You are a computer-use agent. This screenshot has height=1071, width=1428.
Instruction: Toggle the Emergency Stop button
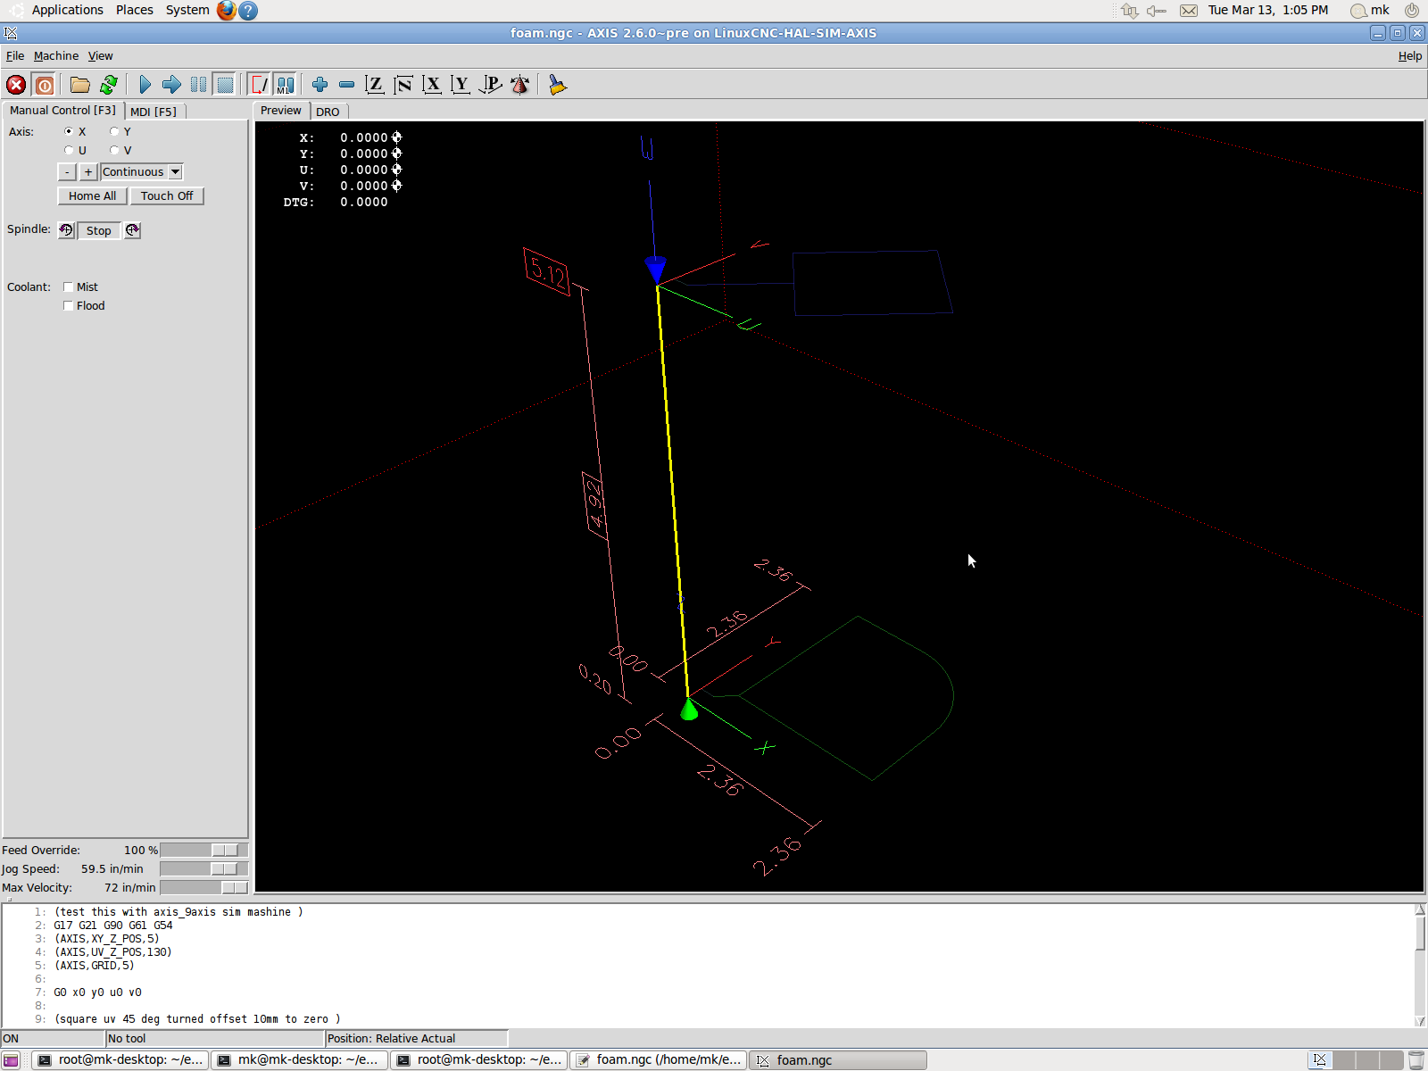point(16,85)
